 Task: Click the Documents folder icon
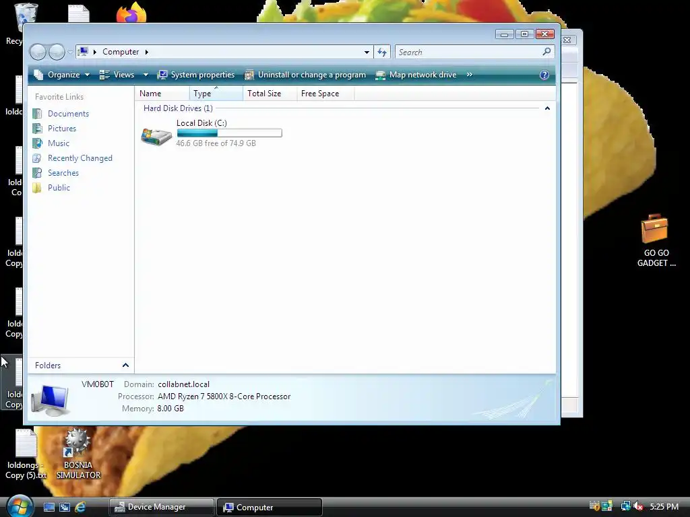click(x=38, y=113)
